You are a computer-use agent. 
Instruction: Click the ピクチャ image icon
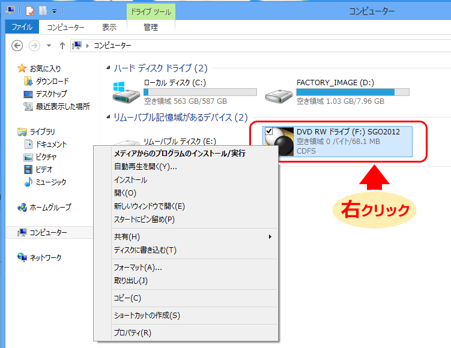click(28, 157)
